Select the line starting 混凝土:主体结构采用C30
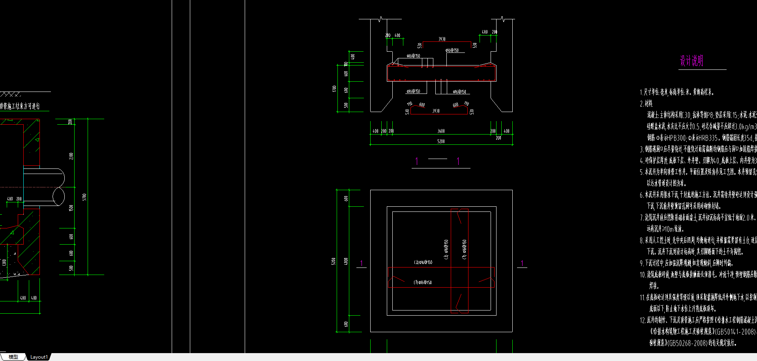This screenshot has height=361, width=757. [x=702, y=115]
